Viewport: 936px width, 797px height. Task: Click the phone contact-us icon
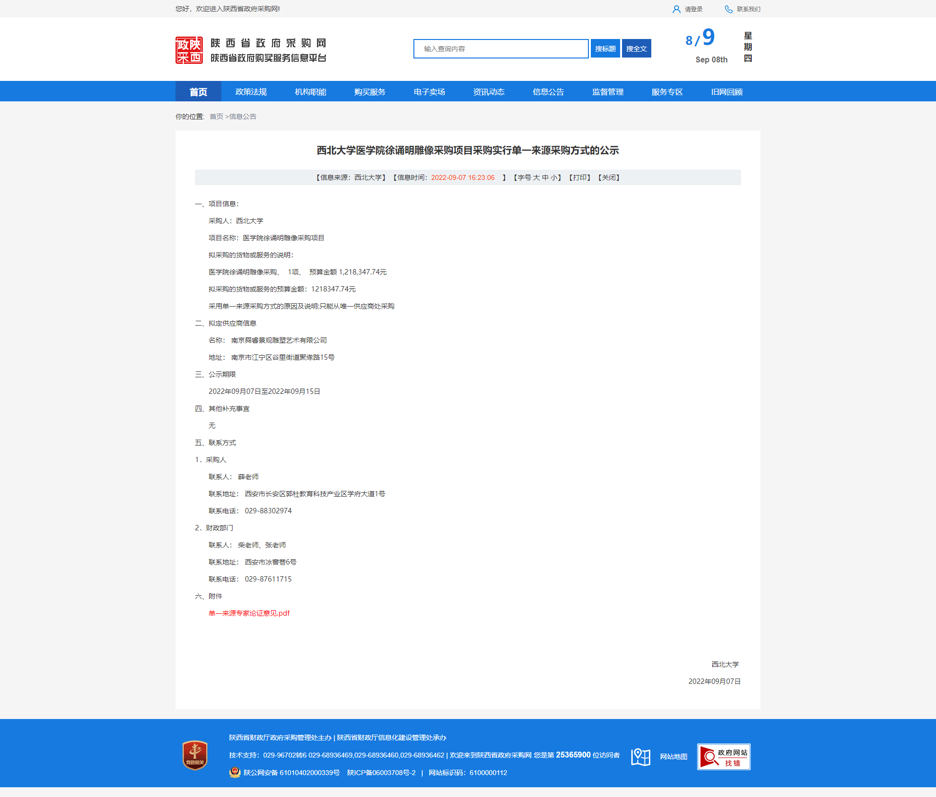pos(728,9)
